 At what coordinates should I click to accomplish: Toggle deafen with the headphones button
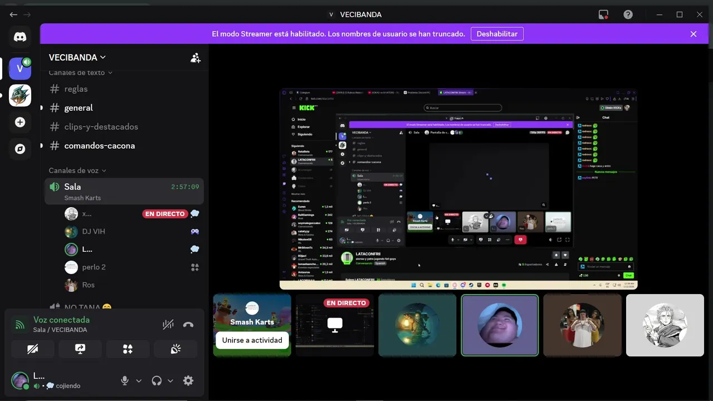[157, 380]
